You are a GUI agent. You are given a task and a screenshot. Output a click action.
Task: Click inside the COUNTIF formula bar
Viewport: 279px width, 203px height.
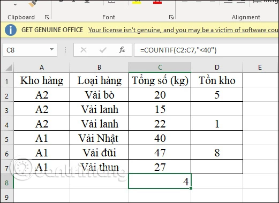point(206,50)
